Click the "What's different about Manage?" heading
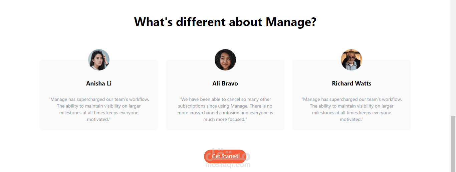 [x=225, y=22]
